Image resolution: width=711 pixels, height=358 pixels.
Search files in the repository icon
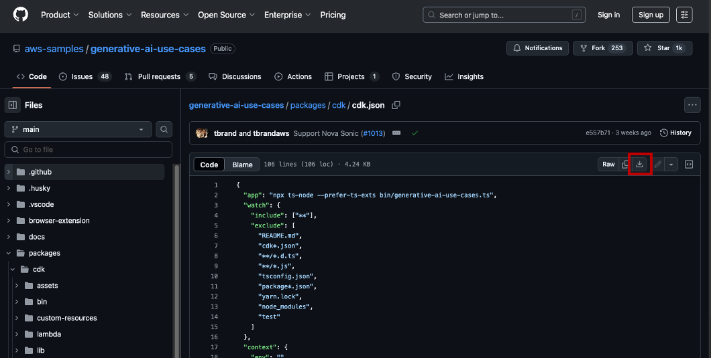pos(164,129)
